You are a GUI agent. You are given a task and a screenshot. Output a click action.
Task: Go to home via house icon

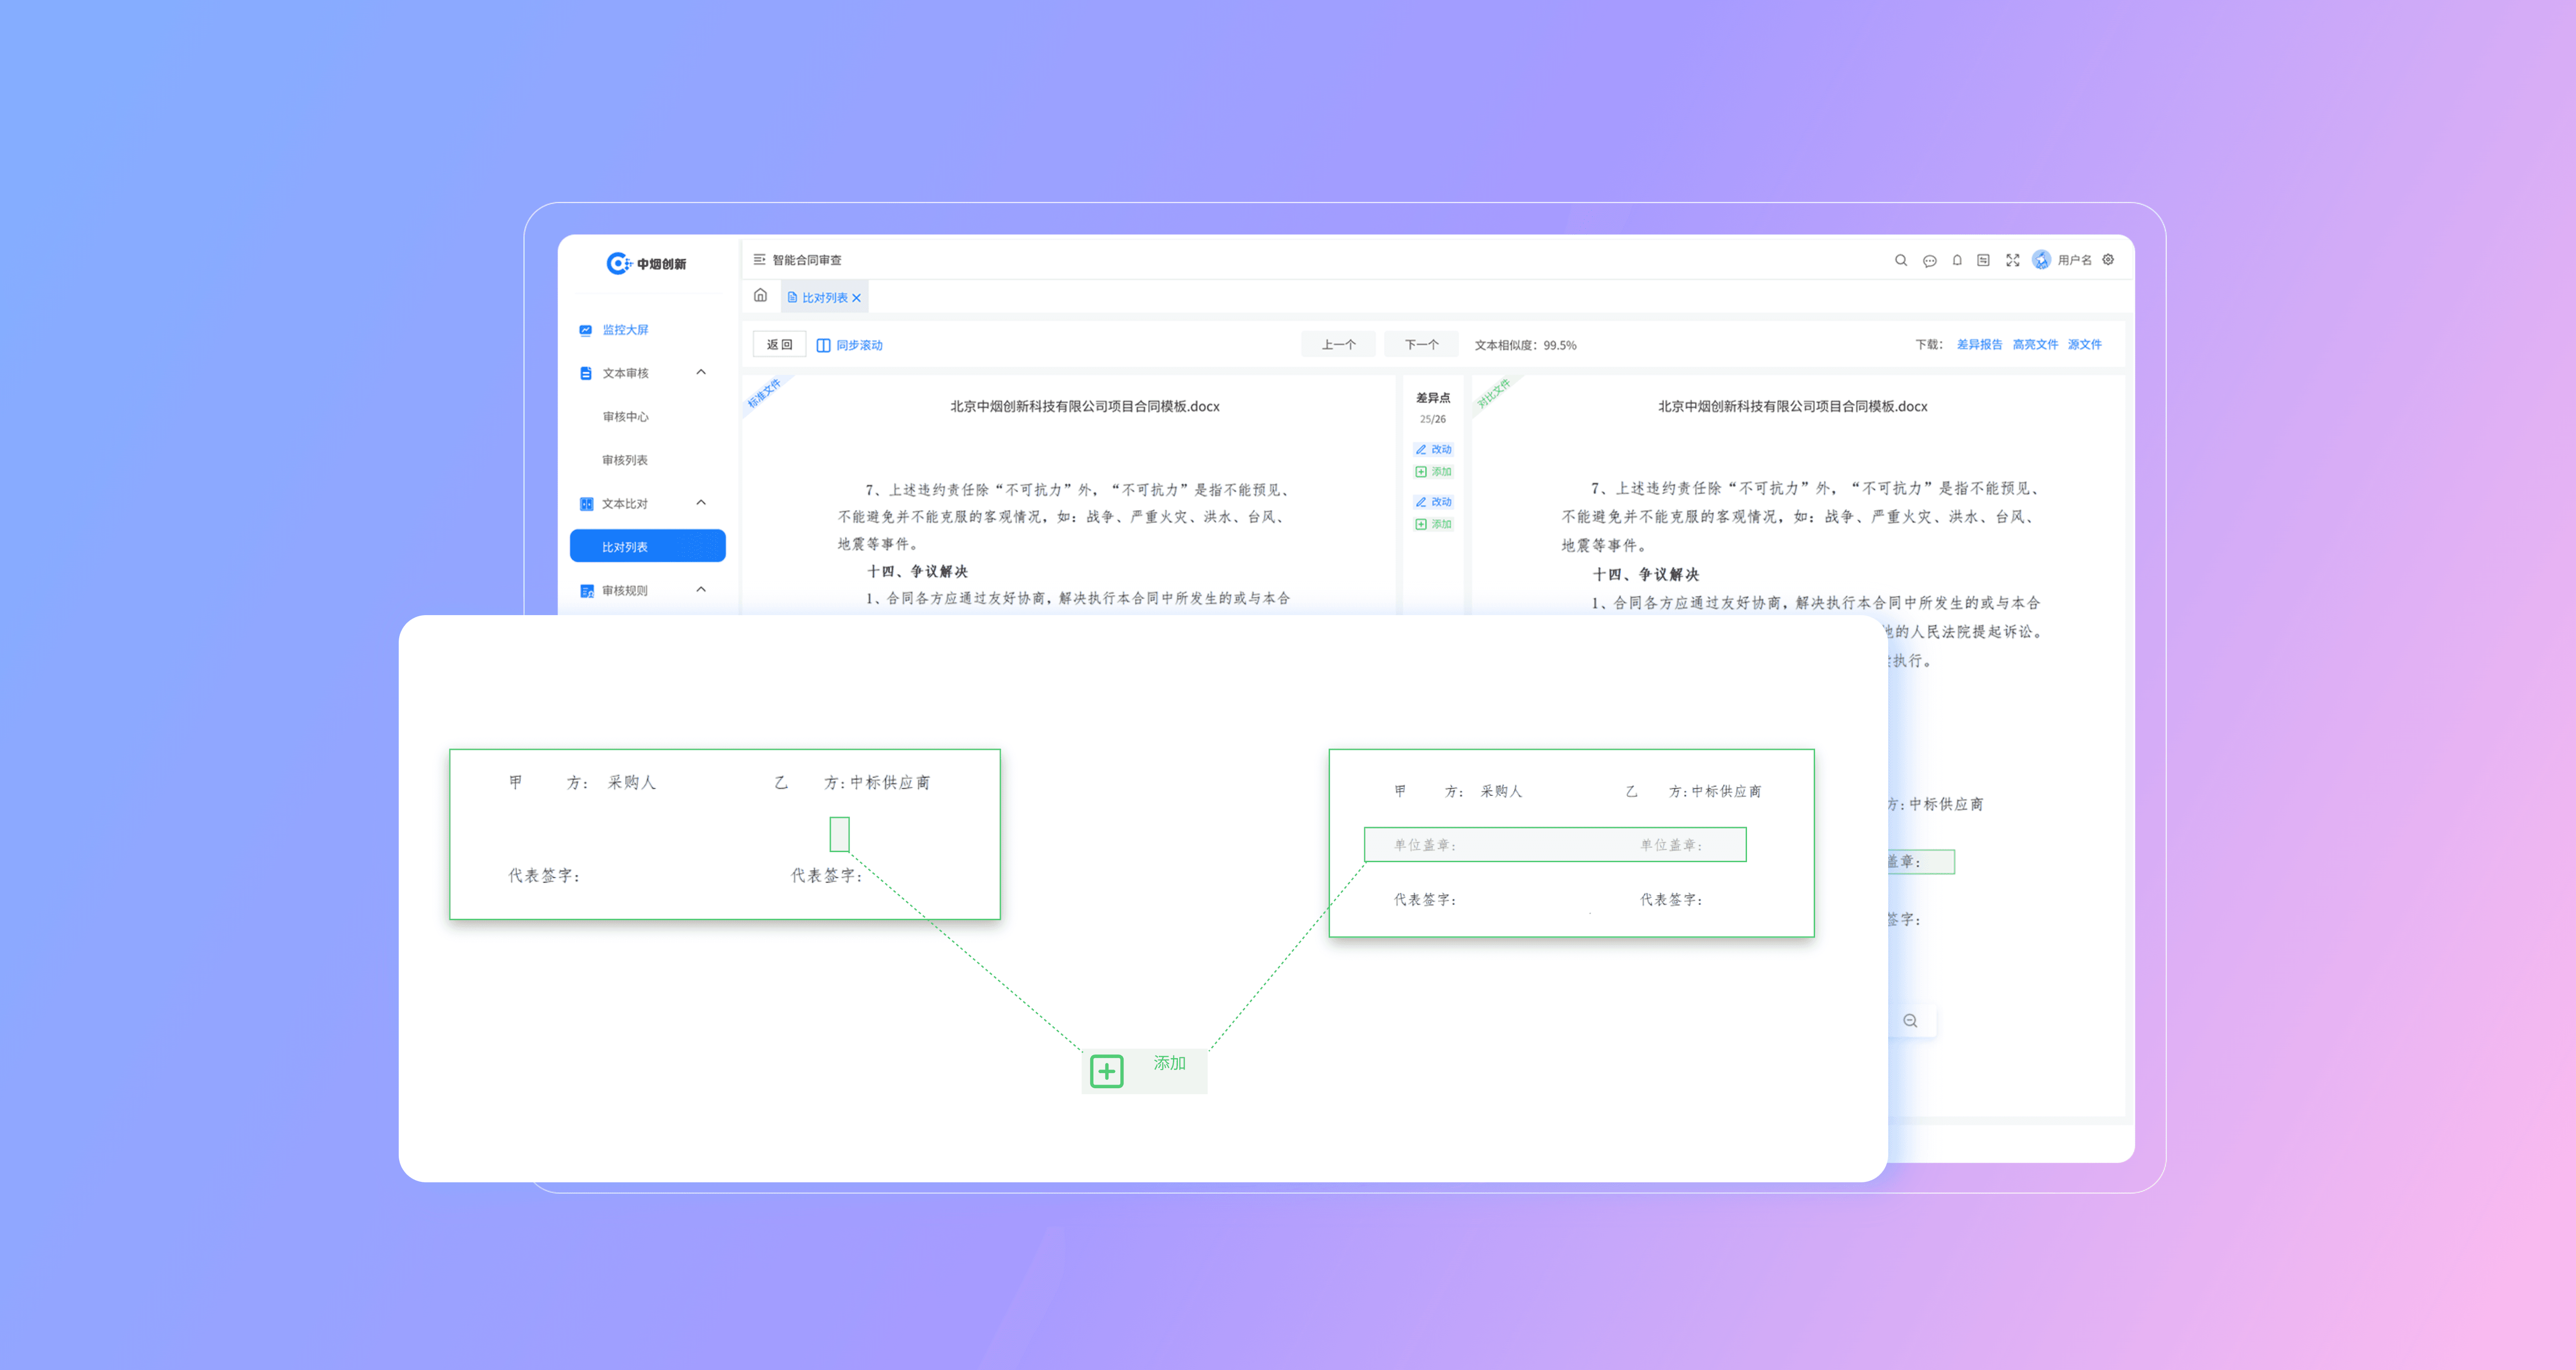(760, 296)
